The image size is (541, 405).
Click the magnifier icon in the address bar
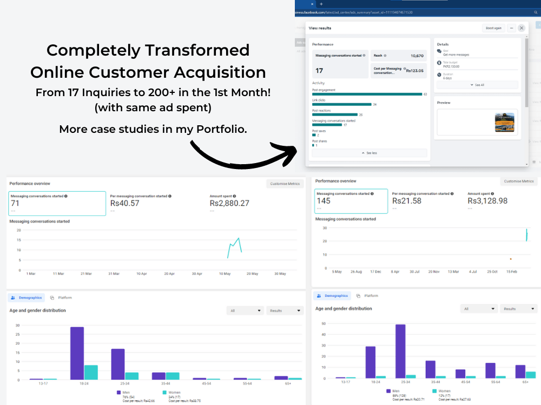(x=536, y=12)
